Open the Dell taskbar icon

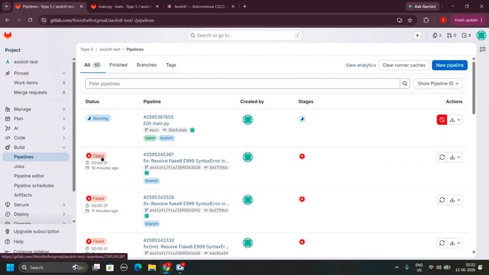(124, 268)
